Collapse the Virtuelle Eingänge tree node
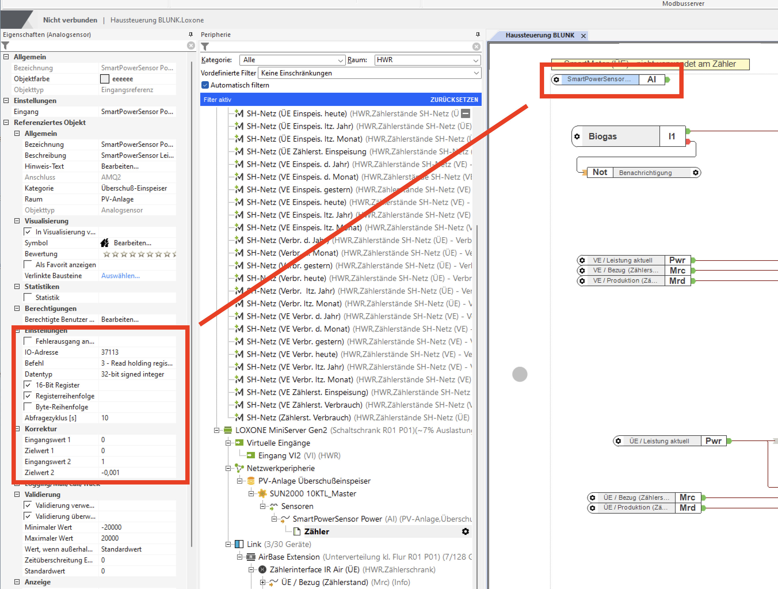This screenshot has height=589, width=778. [x=228, y=443]
